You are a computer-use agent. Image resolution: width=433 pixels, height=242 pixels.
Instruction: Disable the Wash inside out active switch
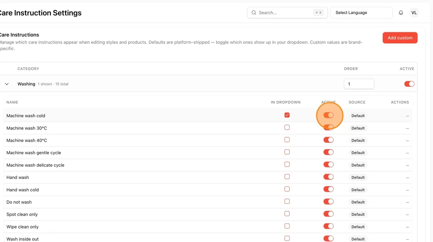point(328,239)
